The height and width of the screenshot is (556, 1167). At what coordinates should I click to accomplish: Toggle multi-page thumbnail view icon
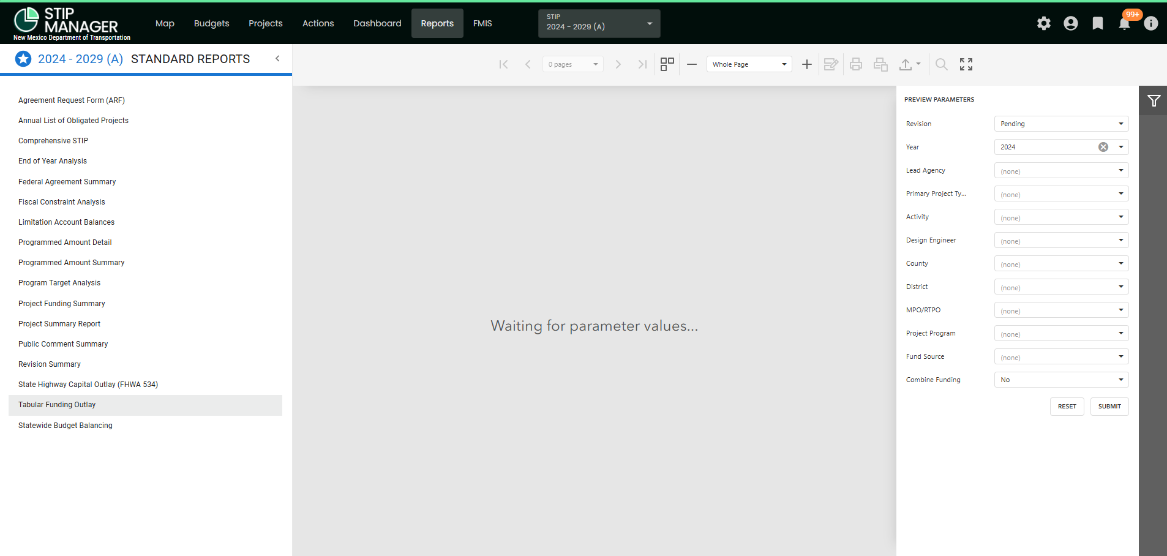click(x=667, y=64)
